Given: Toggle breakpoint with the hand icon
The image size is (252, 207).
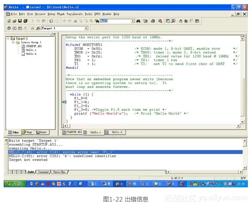Looking at the screenshot, I should (x=181, y=21).
